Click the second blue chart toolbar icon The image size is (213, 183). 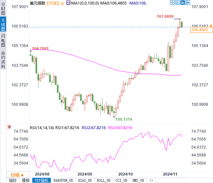pos(178,3)
